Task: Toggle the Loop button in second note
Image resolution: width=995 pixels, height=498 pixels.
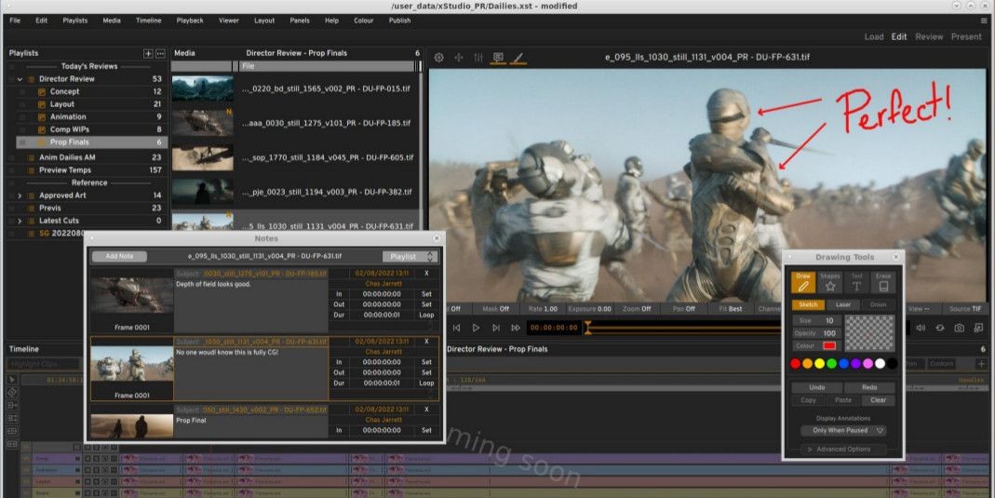Action: coord(426,383)
